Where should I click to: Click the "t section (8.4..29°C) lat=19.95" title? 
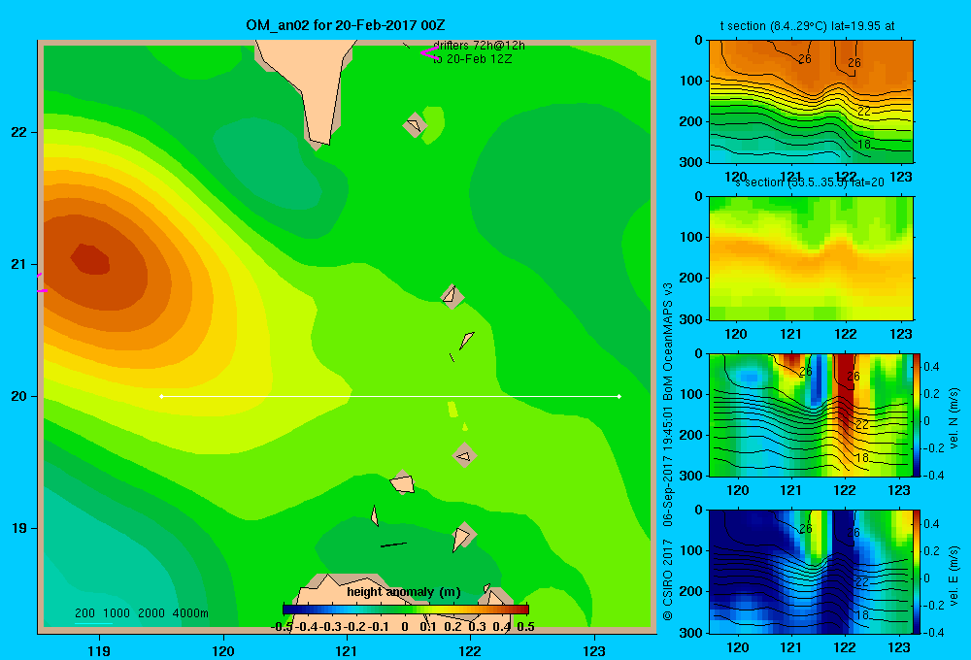(x=808, y=26)
